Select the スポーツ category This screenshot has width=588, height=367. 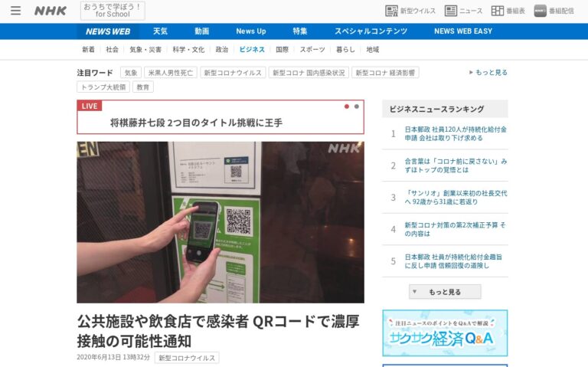coord(312,50)
